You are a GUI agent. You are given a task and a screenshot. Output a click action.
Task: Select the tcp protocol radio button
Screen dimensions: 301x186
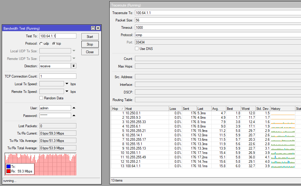pos(54,44)
